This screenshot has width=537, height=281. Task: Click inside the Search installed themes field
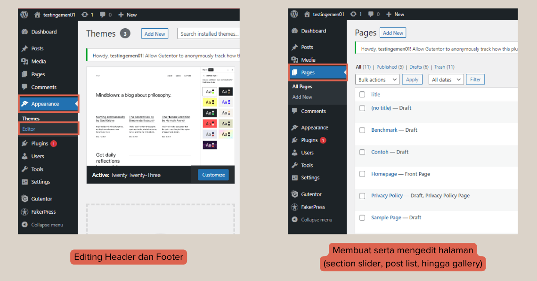[x=208, y=33]
